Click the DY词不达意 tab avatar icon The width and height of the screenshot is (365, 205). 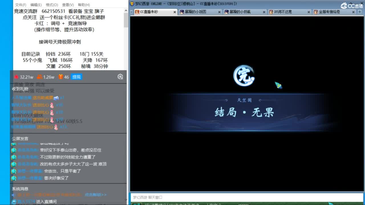pos(271,12)
